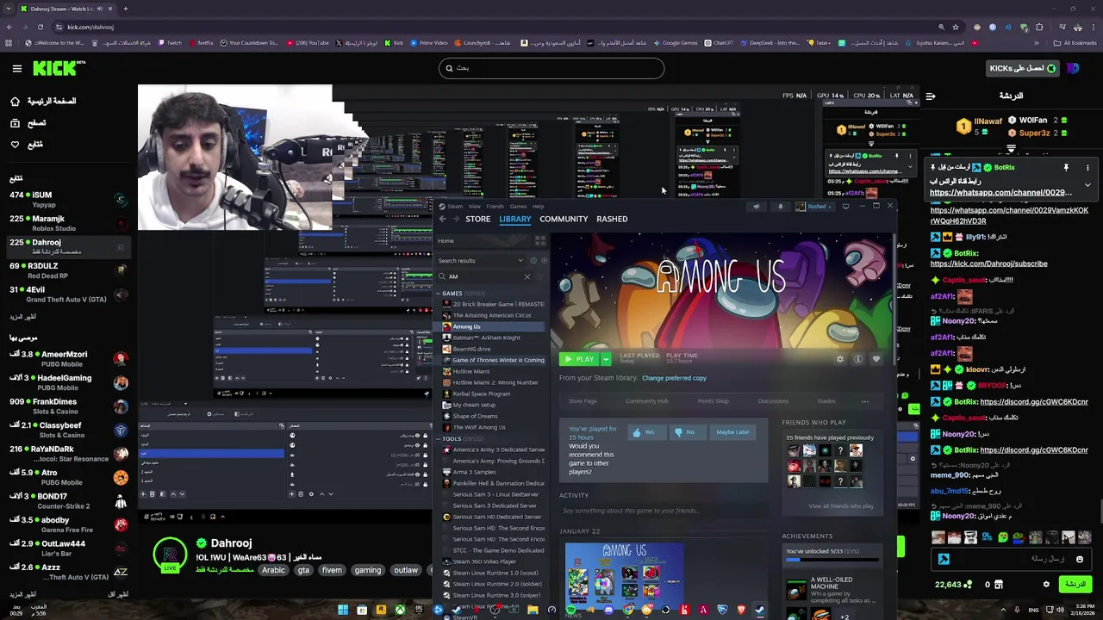This screenshot has width=1103, height=620.
Task: Open the Search results collection dropdown
Action: 520,260
